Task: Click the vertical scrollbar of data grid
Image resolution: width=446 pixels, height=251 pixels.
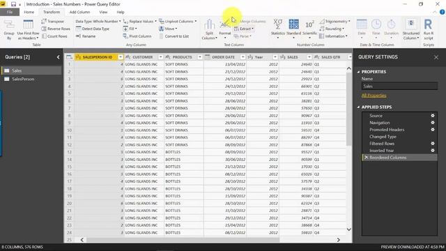Action: [348, 109]
